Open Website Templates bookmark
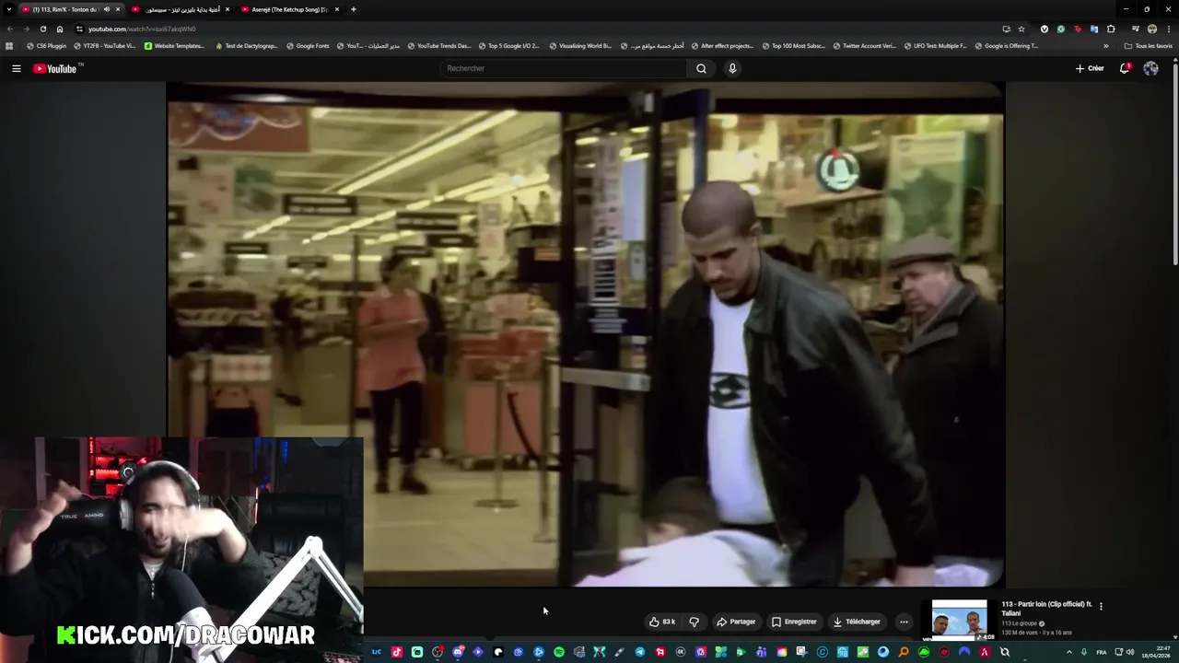The width and height of the screenshot is (1179, 663). coord(175,45)
